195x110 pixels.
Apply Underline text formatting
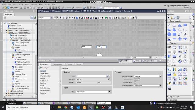(x=67, y=18)
